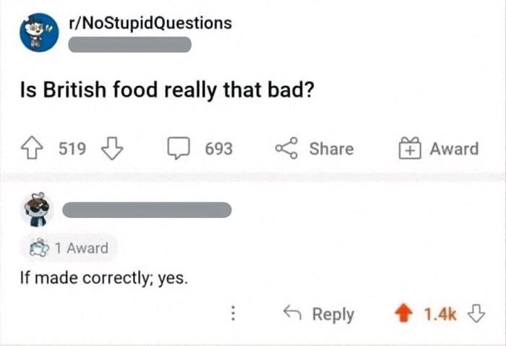This screenshot has width=506, height=346.
Task: Upvote the British food post
Action: tap(32, 148)
